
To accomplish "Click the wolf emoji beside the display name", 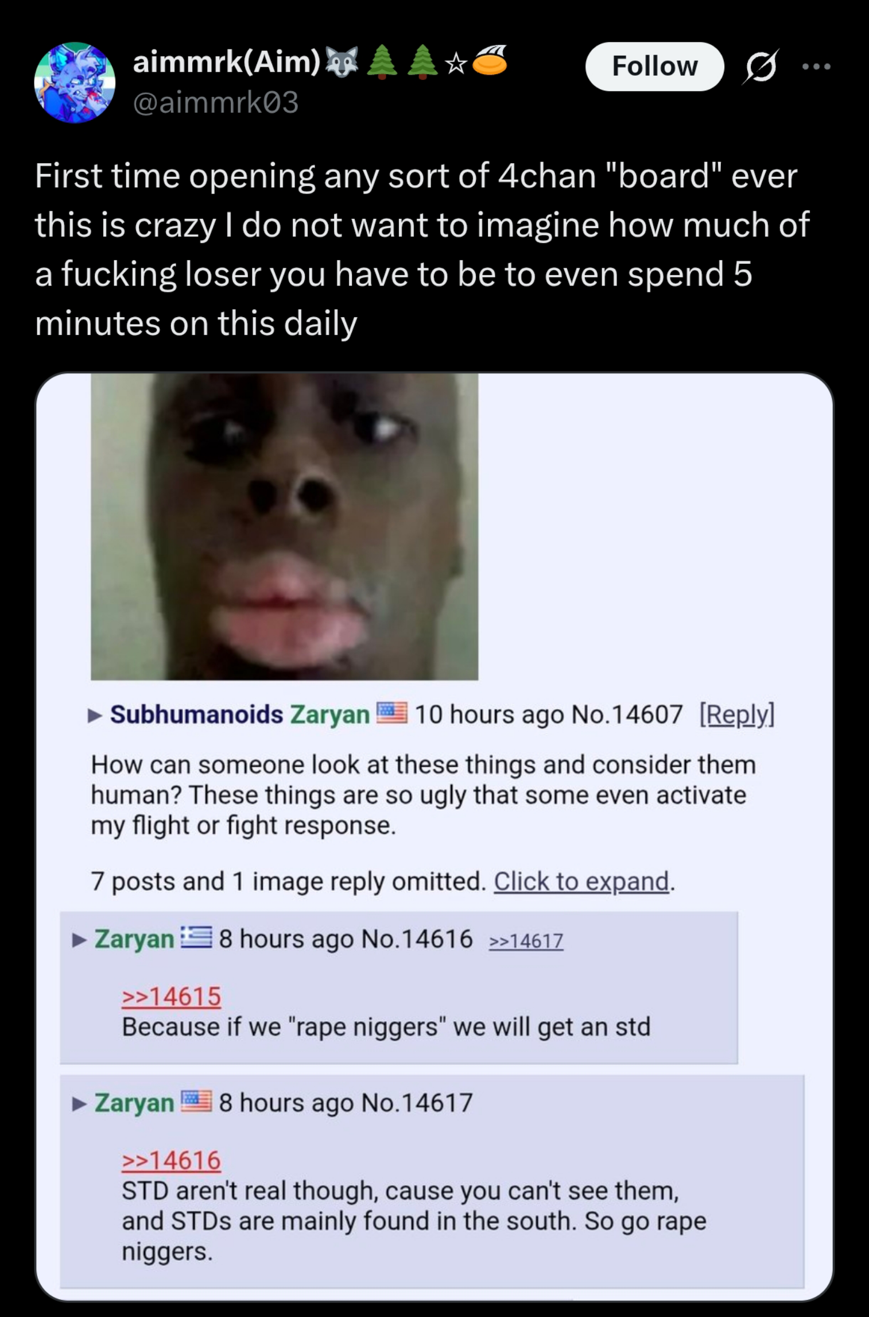I will (x=341, y=62).
